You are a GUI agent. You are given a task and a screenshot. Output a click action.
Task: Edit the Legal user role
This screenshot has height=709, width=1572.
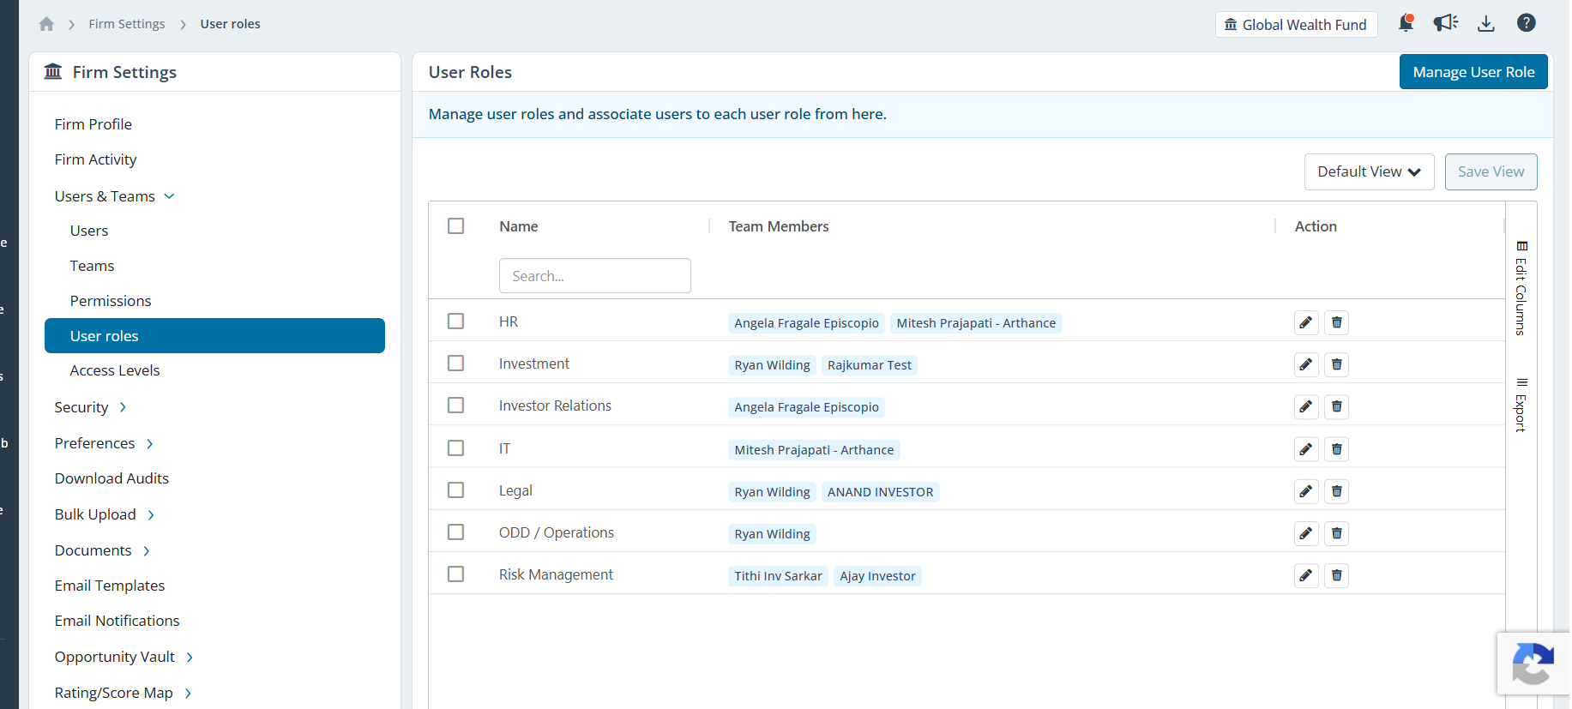(x=1306, y=491)
